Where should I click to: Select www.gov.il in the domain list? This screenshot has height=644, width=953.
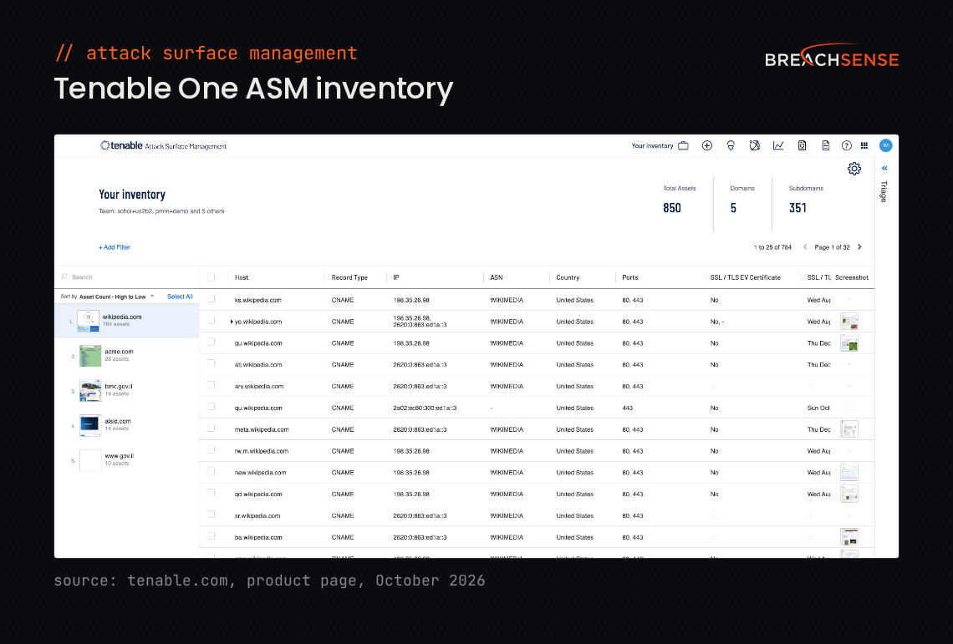pos(127,459)
